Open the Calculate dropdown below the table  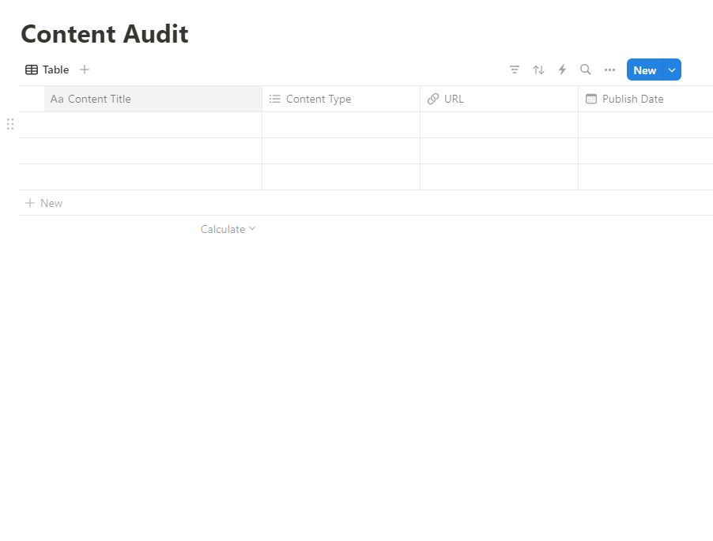tap(228, 229)
